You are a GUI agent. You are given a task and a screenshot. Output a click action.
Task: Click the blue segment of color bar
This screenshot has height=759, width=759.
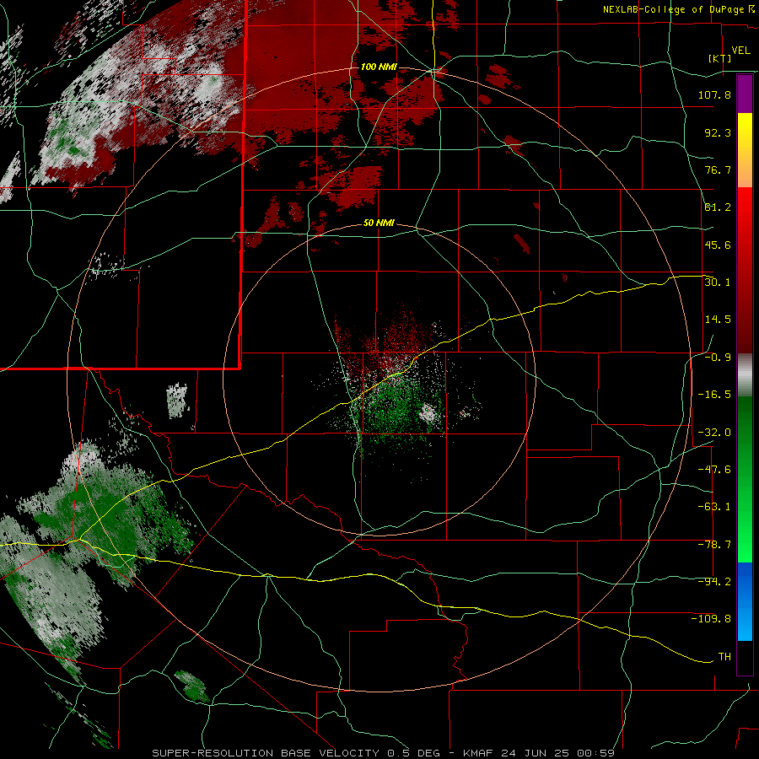(745, 601)
